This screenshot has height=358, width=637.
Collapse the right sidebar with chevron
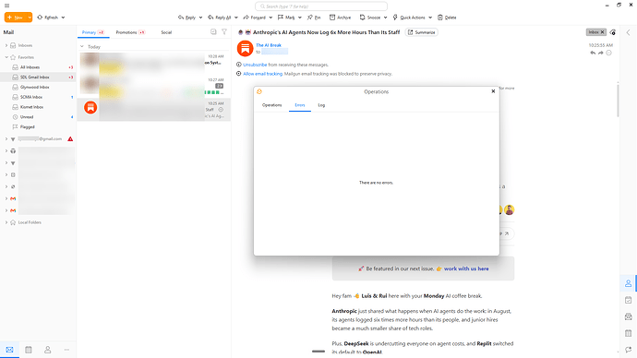628,32
